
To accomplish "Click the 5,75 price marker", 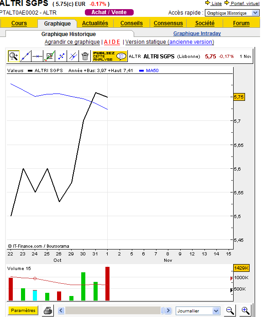I will pyautogui.click(x=239, y=97).
